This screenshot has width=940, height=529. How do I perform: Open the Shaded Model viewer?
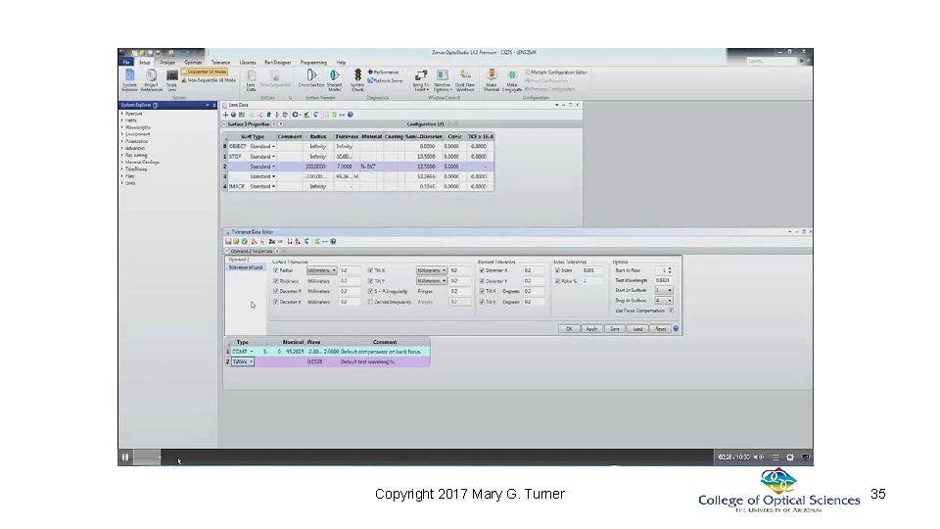[334, 79]
